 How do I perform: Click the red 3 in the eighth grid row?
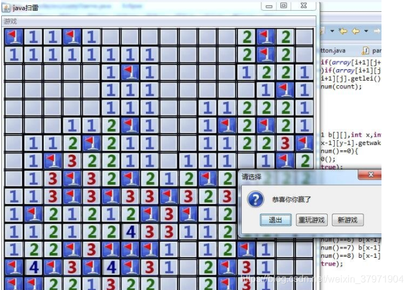(x=72, y=161)
